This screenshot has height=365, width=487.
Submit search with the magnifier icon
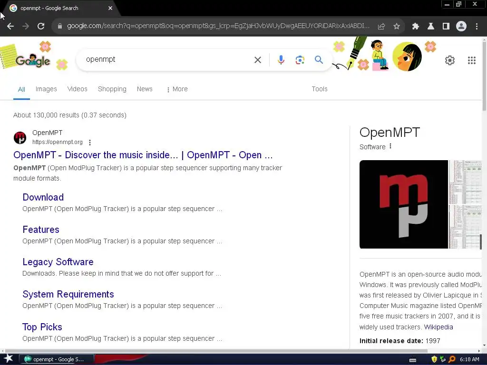pyautogui.click(x=319, y=59)
